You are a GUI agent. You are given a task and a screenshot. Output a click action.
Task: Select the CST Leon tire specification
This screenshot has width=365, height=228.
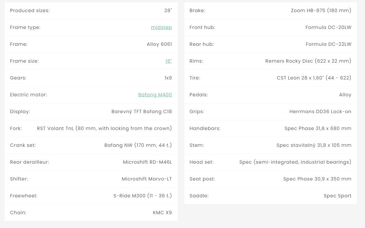[x=314, y=78]
